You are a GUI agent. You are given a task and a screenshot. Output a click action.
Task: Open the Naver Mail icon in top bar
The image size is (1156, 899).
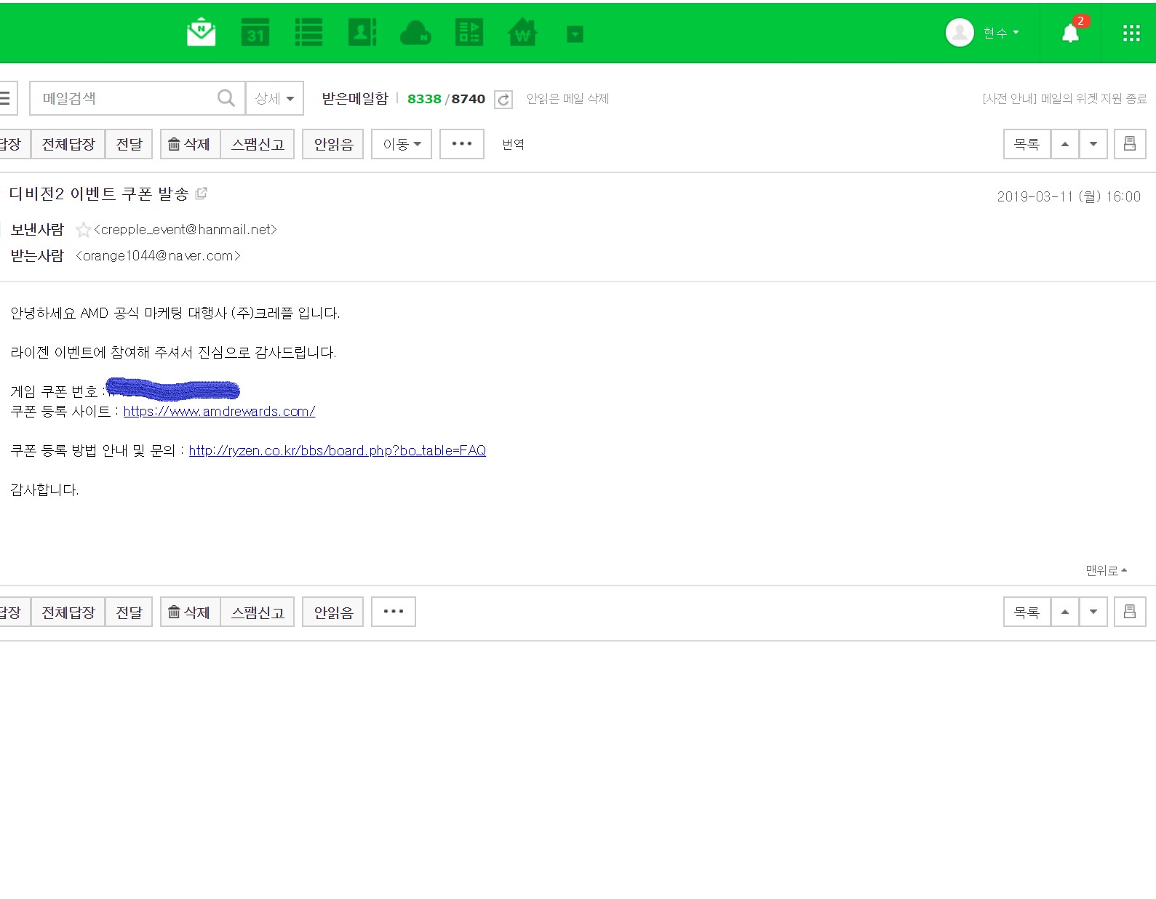click(x=201, y=33)
